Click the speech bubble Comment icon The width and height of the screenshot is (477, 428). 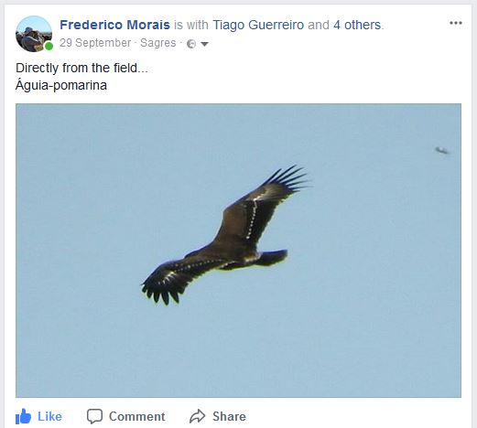tap(94, 416)
